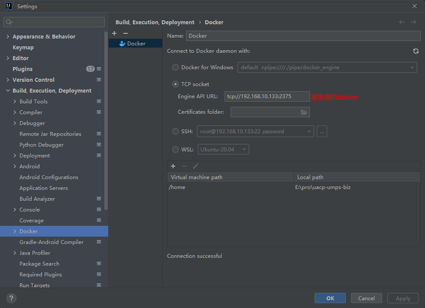Expand the Build Tools node

(15, 101)
